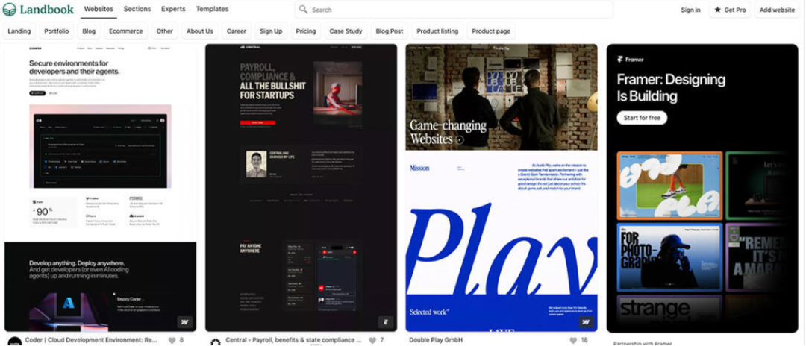
Task: Open the Central - Payroll, benefits title link
Action: pos(293,340)
